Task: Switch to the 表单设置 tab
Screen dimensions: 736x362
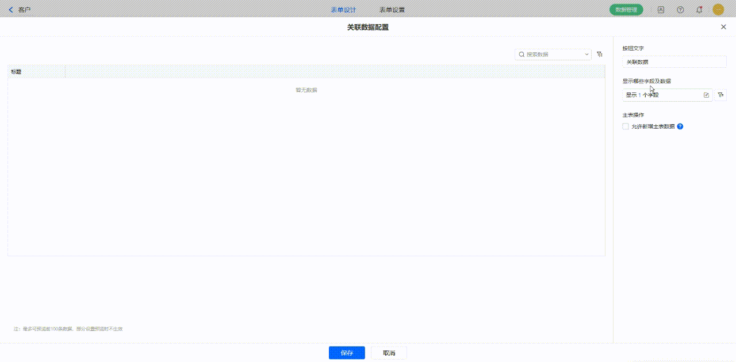Action: pos(392,10)
